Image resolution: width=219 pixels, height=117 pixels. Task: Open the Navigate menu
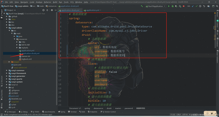click(x=24, y=2)
